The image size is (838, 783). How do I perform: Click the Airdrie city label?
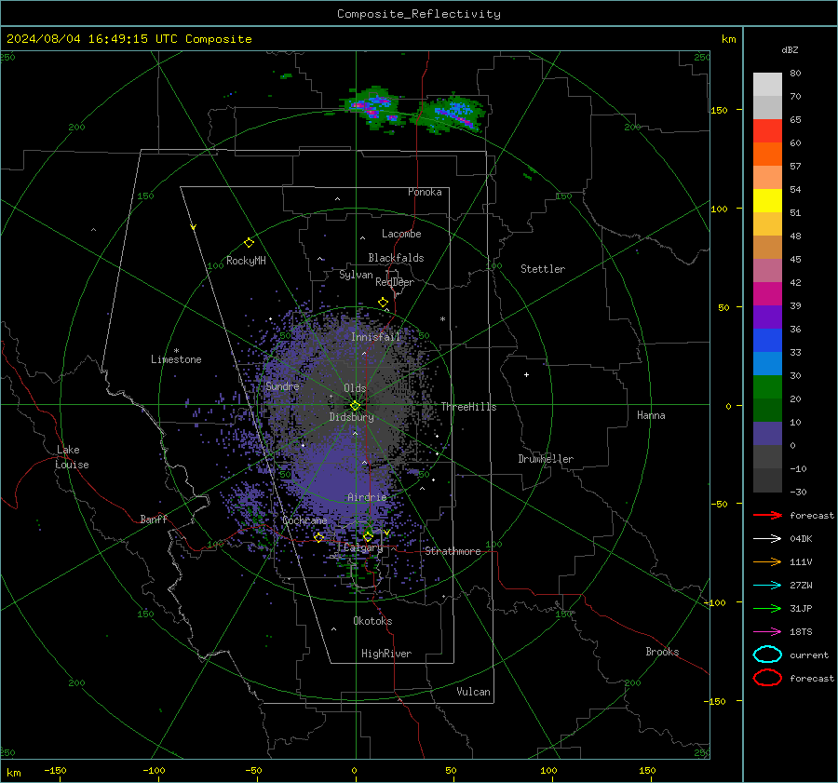pyautogui.click(x=367, y=497)
